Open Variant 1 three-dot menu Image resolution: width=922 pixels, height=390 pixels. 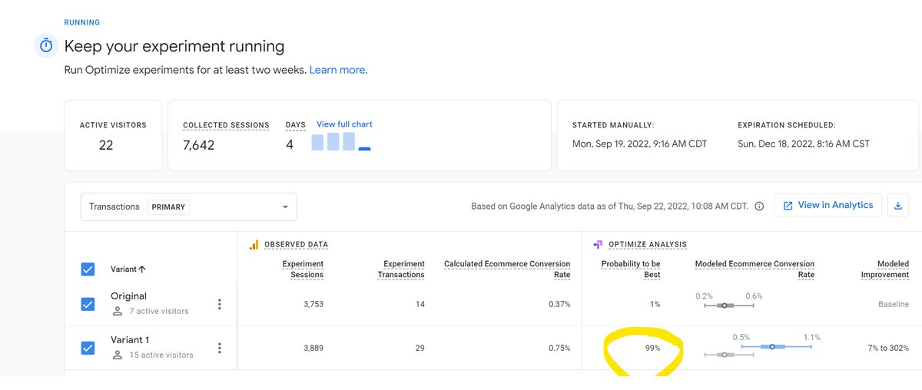point(220,348)
